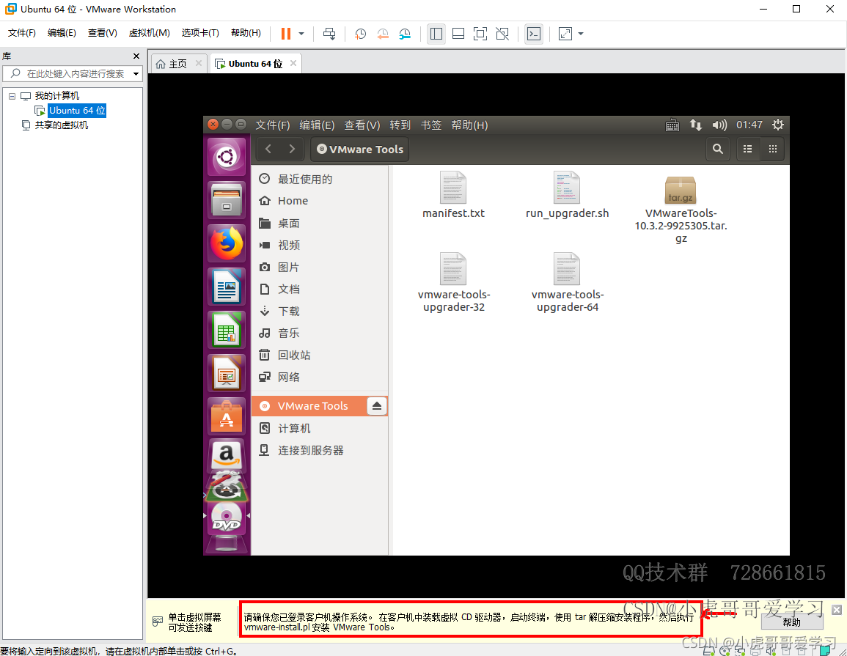Open 最近使用的 in the Nautilus sidebar
Screen dimensions: 847x656
(x=319, y=180)
